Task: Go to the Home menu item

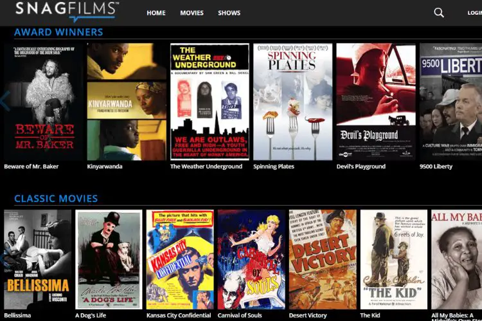Action: (x=156, y=13)
